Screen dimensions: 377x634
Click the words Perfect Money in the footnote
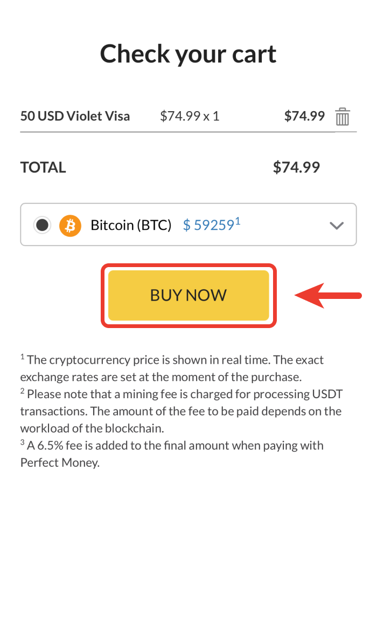pos(60,462)
